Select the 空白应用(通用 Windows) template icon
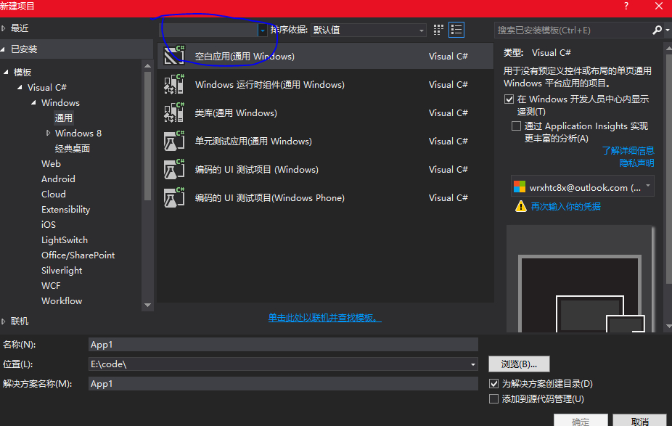This screenshot has width=672, height=426. [174, 56]
